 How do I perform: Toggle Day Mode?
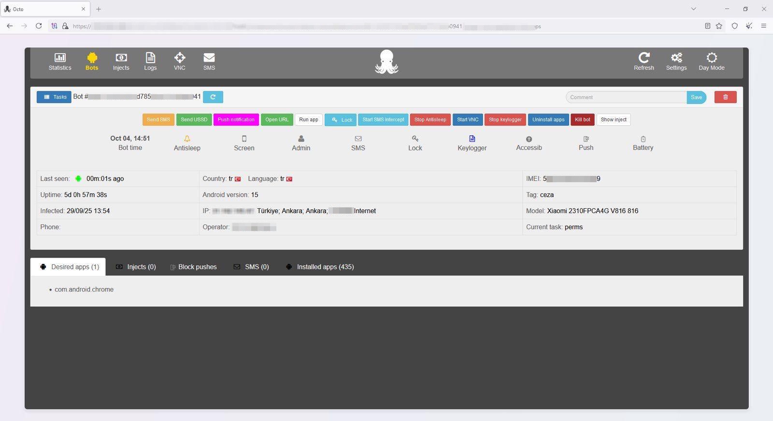(711, 61)
